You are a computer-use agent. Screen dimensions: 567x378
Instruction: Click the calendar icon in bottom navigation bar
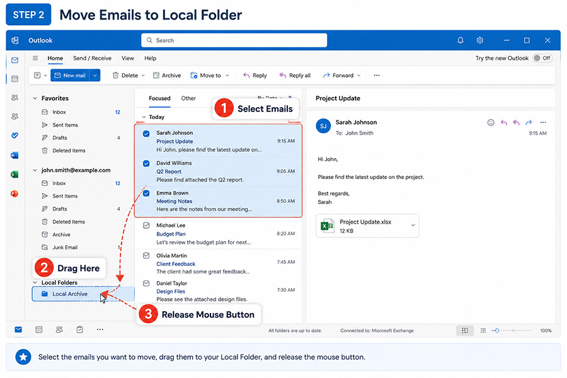coord(38,329)
